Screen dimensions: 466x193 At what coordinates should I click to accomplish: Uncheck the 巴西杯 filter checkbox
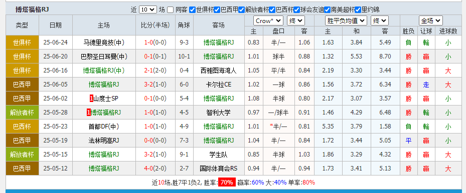tap(272, 10)
